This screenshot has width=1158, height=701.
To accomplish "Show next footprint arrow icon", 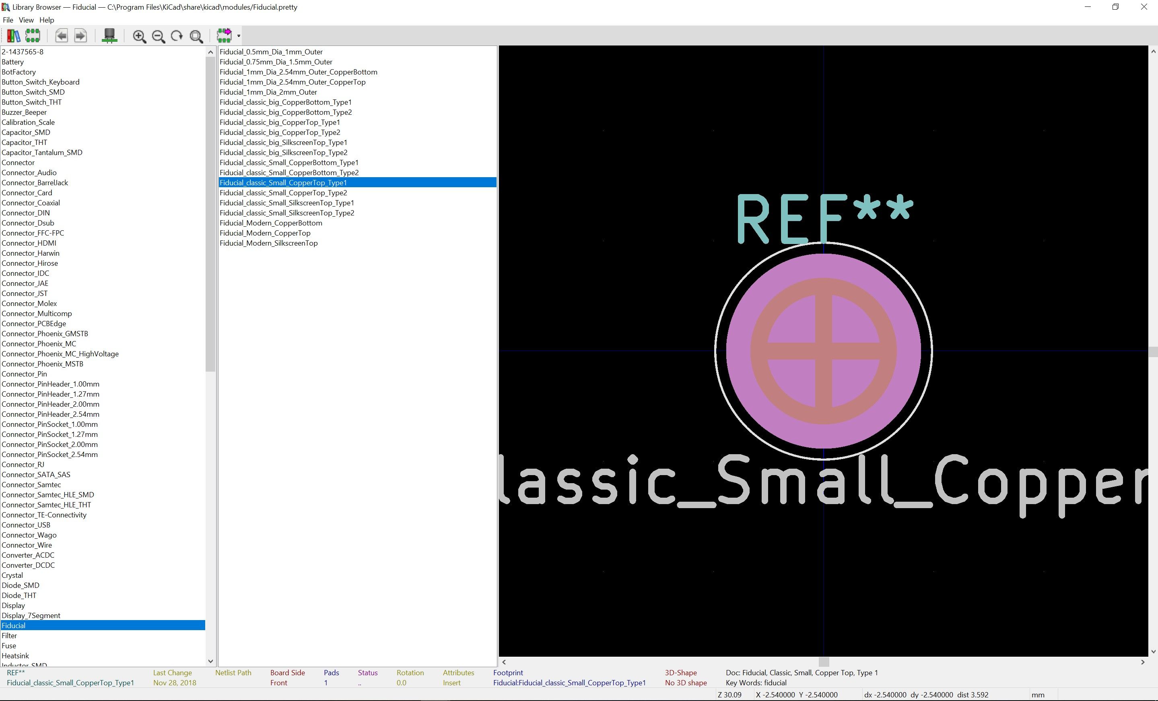I will (x=81, y=36).
